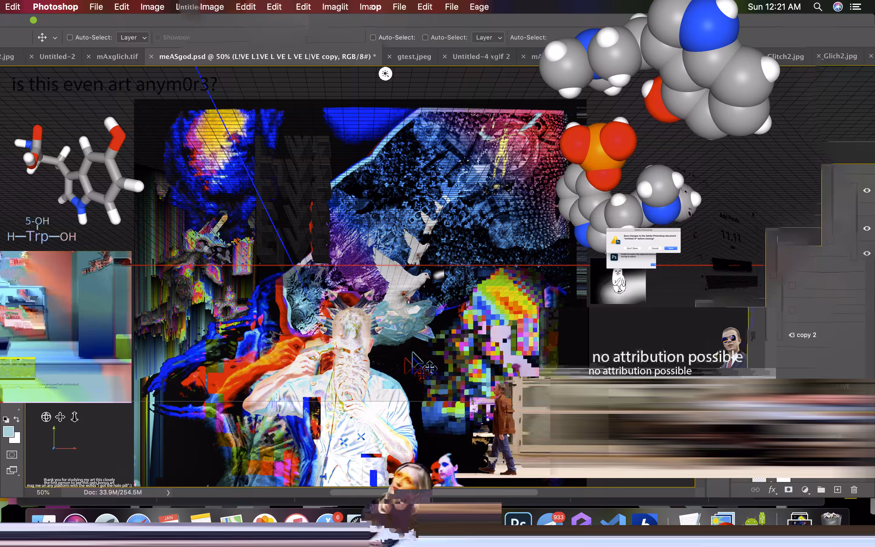The image size is (875, 547).
Task: Open Spotlight search in menu bar
Action: [818, 7]
